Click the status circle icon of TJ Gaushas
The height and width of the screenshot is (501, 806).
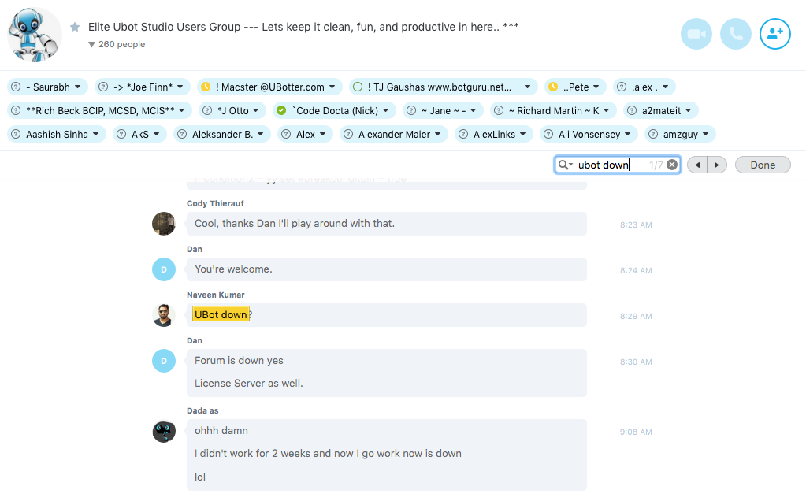(x=358, y=87)
